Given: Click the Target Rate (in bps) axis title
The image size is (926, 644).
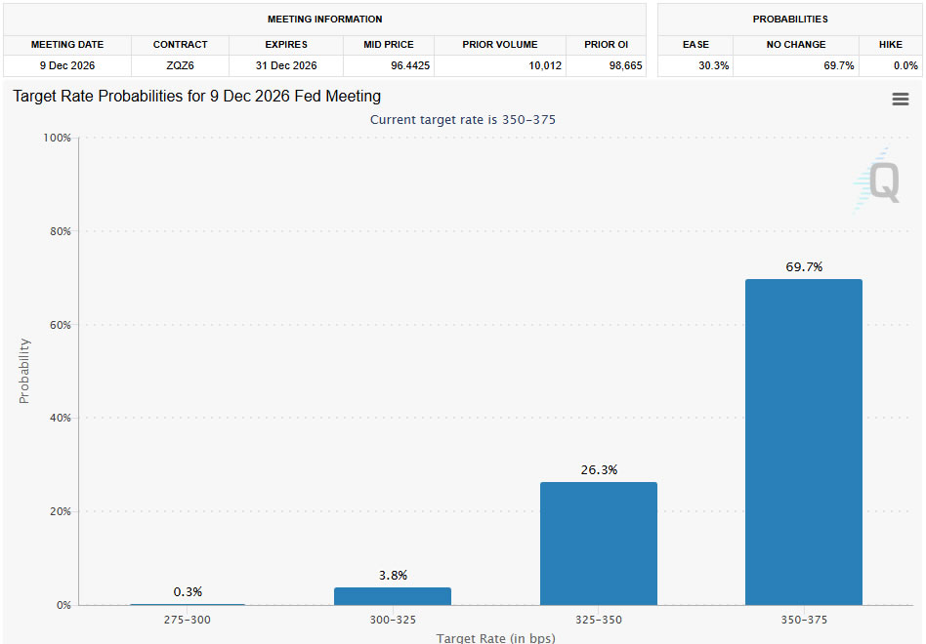Looking at the screenshot, I should (495, 638).
